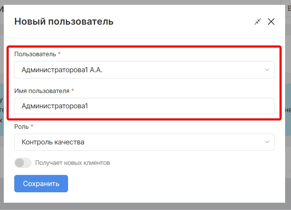291x210 pixels.
Task: Click the dialog title "Новый пользователь"
Action: point(64,22)
